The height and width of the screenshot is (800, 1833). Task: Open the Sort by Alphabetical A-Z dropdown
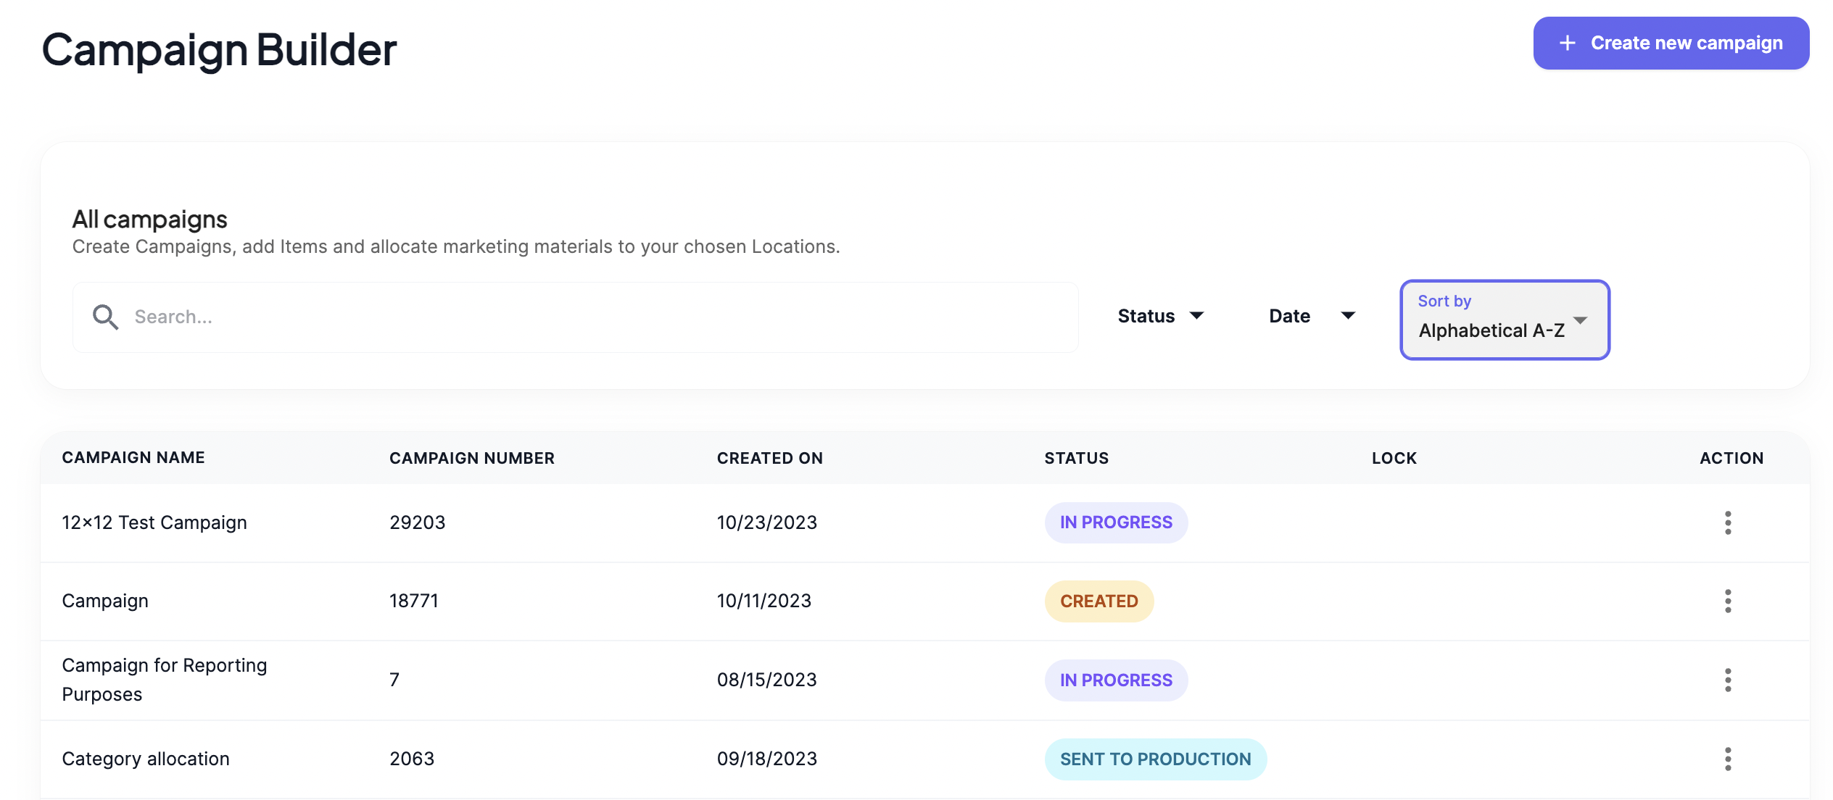tap(1505, 320)
